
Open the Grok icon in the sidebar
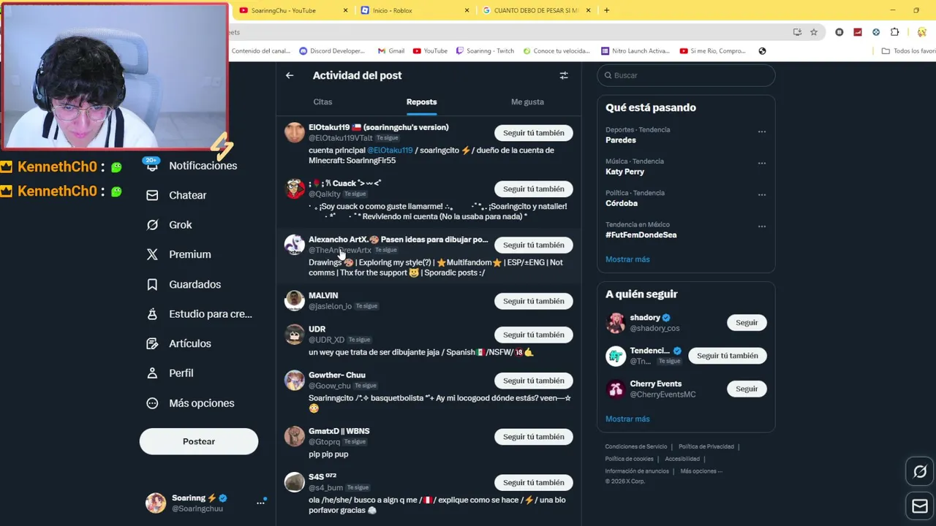coord(152,225)
